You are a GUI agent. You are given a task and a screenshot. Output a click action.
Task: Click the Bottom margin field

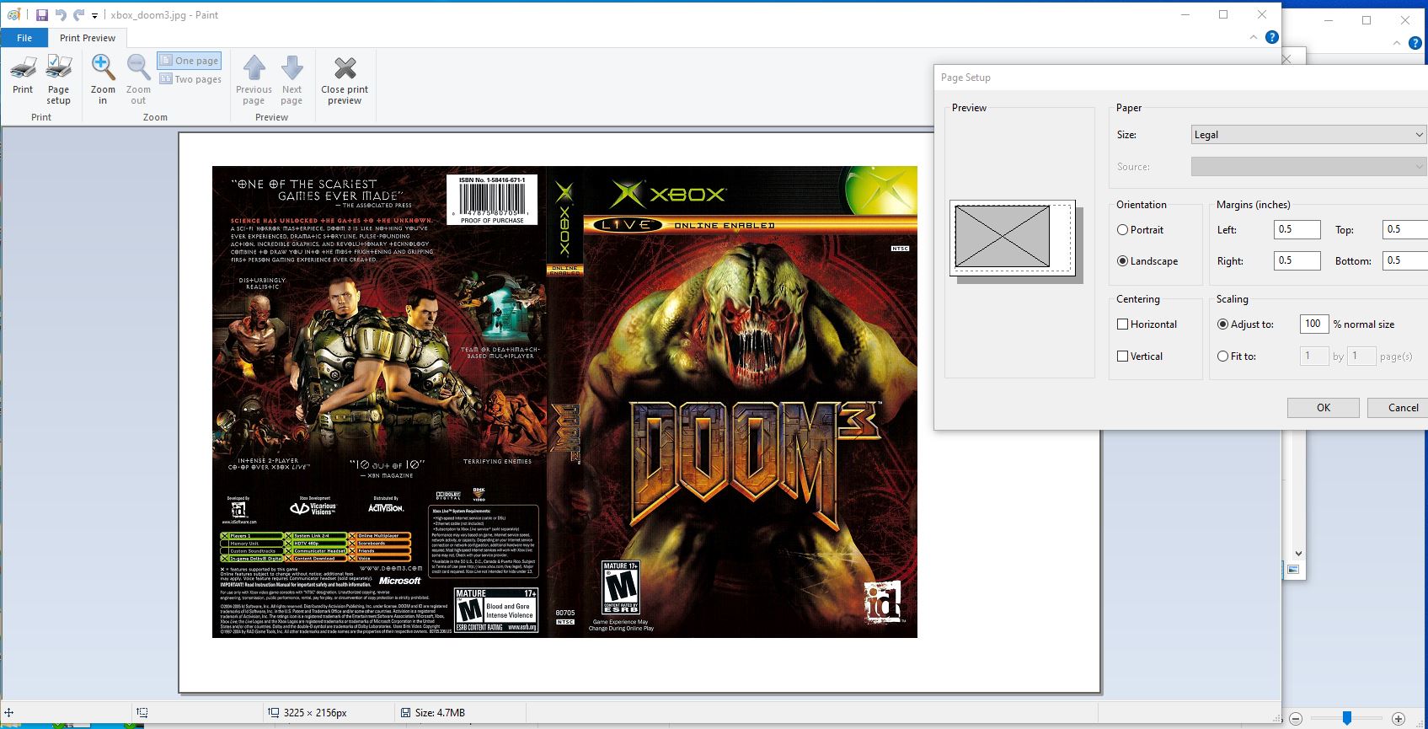[x=1405, y=261]
